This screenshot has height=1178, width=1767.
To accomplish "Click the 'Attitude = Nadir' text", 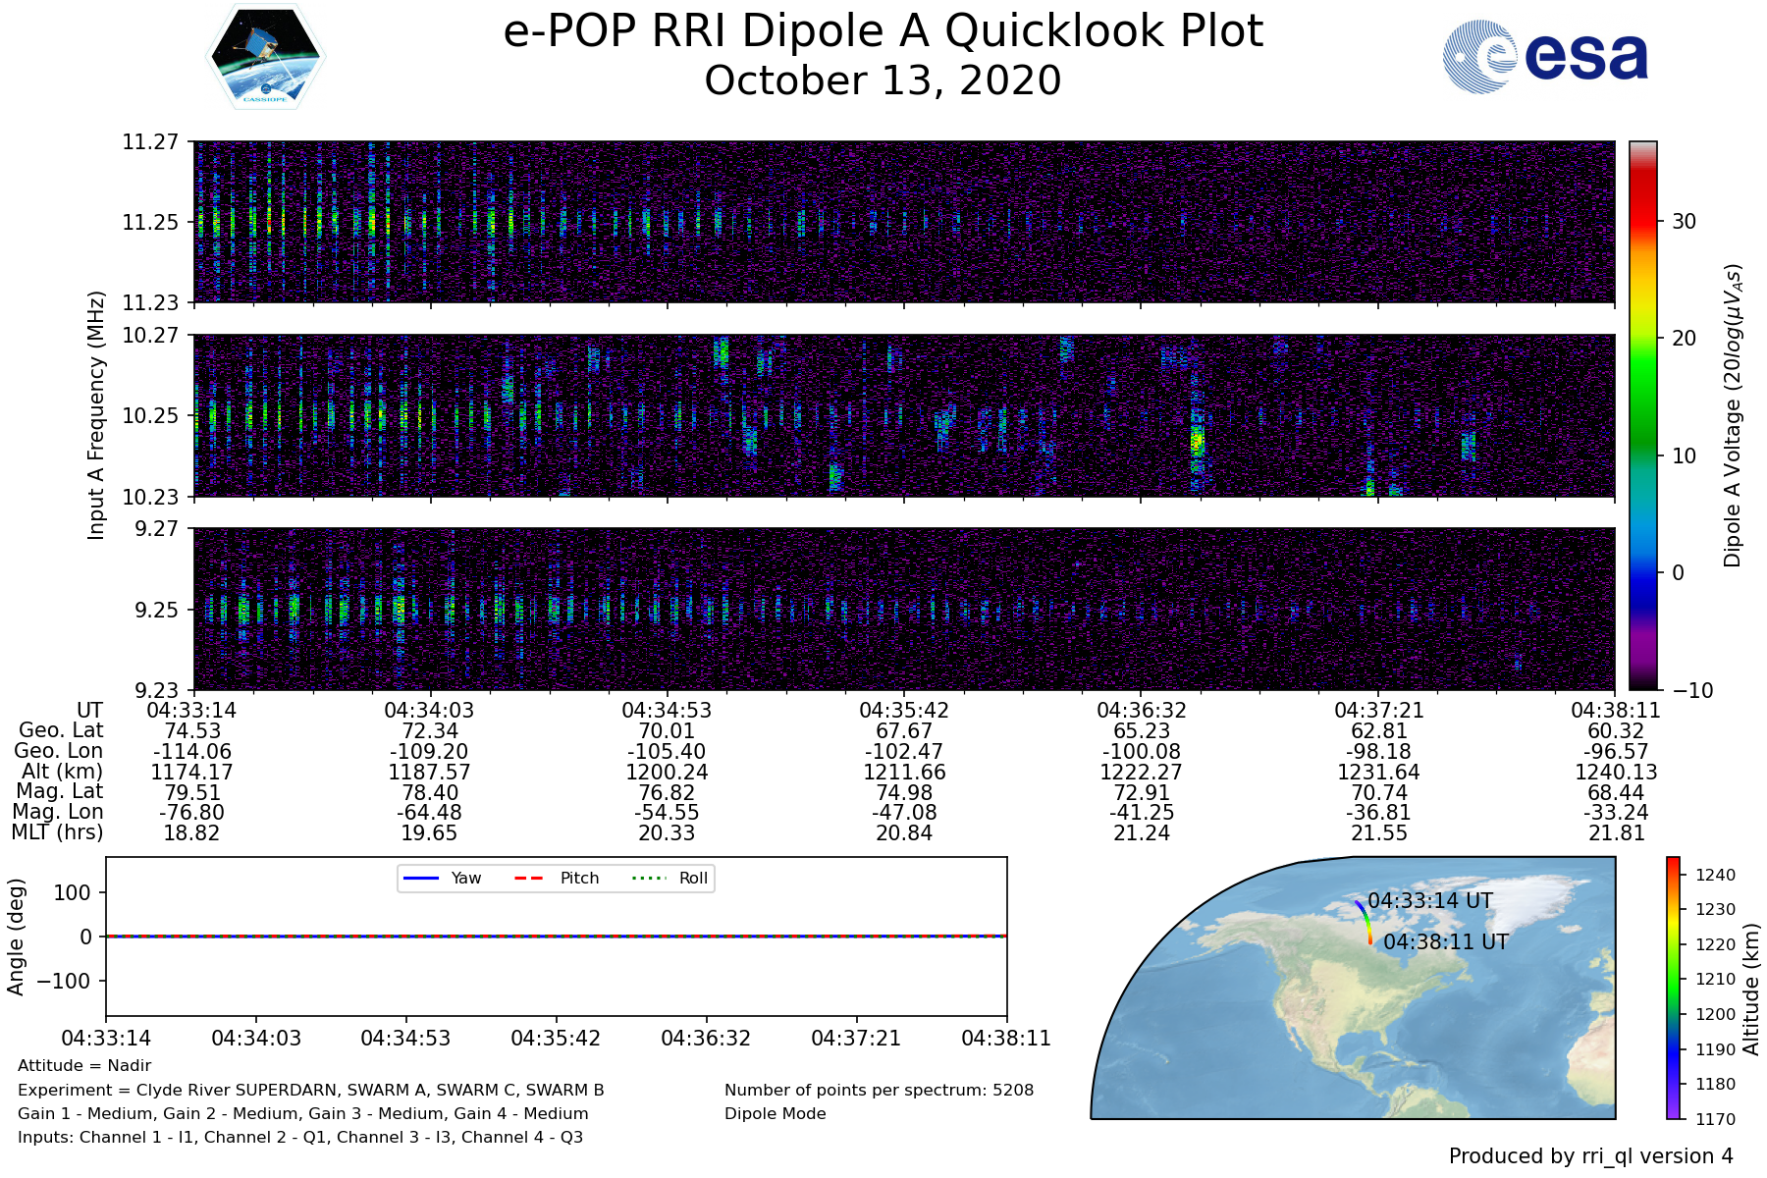I will [84, 1065].
